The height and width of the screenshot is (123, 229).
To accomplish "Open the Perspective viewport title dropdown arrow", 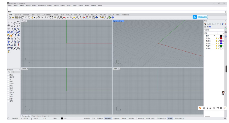I will click(x=124, y=21).
